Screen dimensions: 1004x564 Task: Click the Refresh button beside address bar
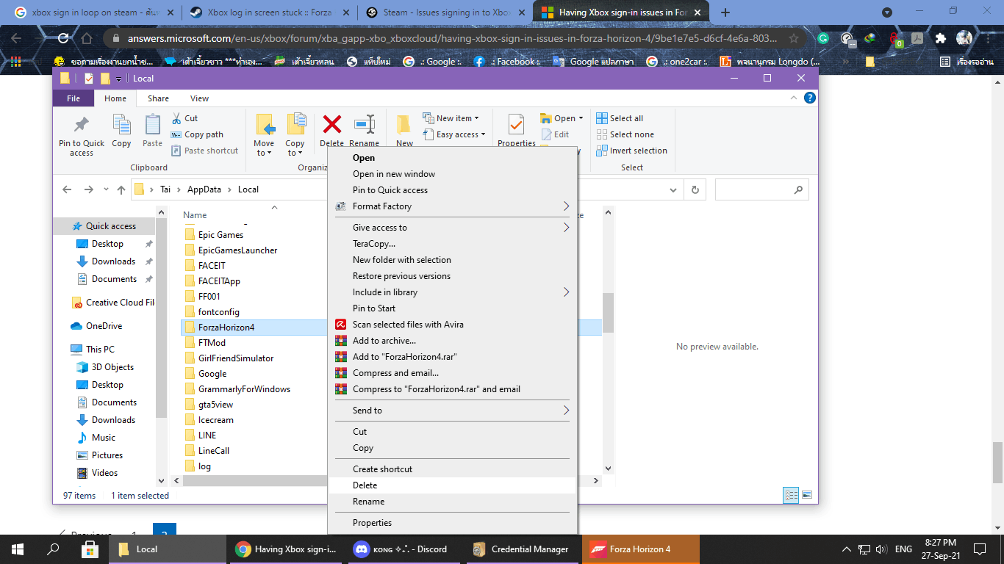point(695,189)
